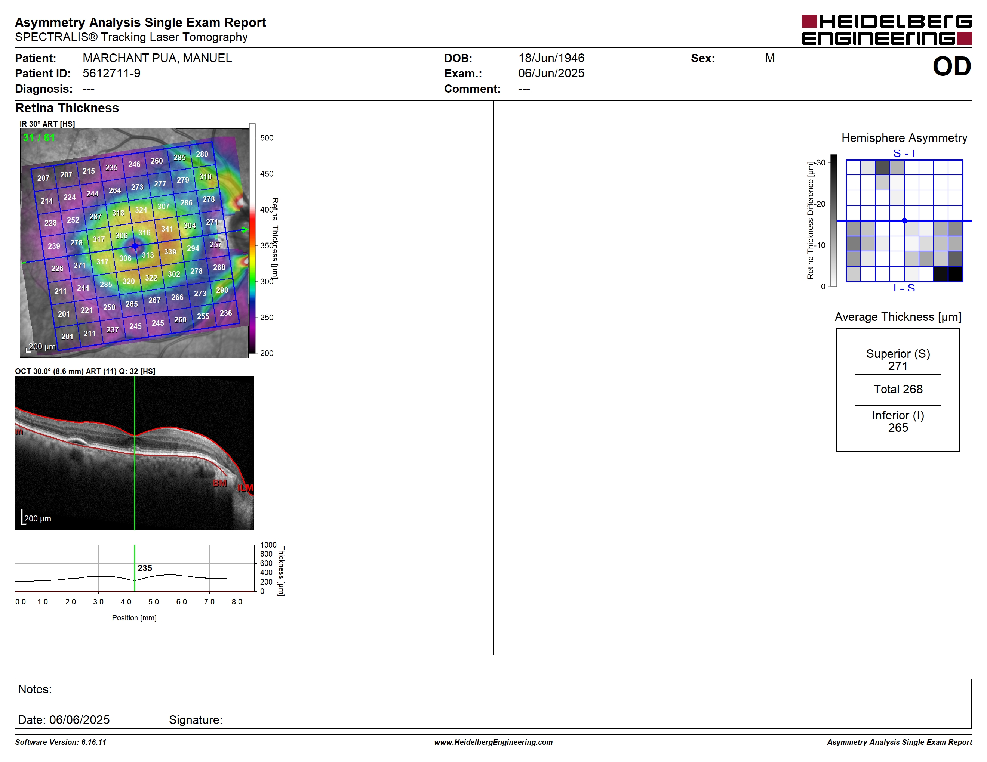Click Software Version: 6.16.11 in footer
987x762 pixels.
[x=61, y=742]
